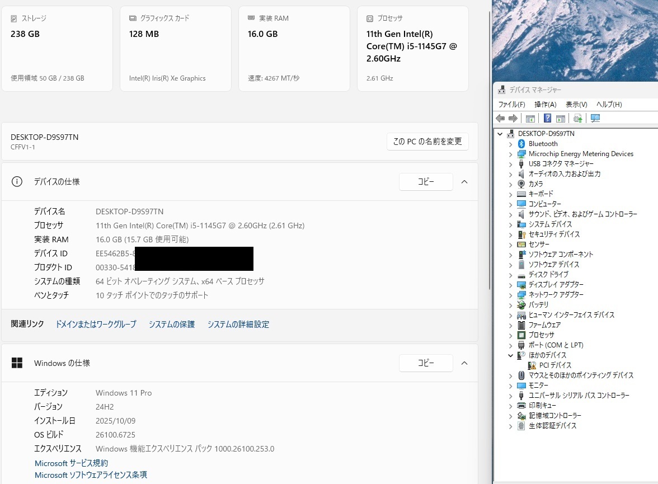Select USB コネクタ マネージャー row

point(561,164)
